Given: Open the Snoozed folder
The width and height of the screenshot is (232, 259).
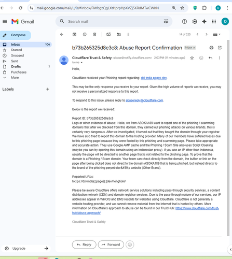Looking at the screenshot, I should tap(17, 55).
